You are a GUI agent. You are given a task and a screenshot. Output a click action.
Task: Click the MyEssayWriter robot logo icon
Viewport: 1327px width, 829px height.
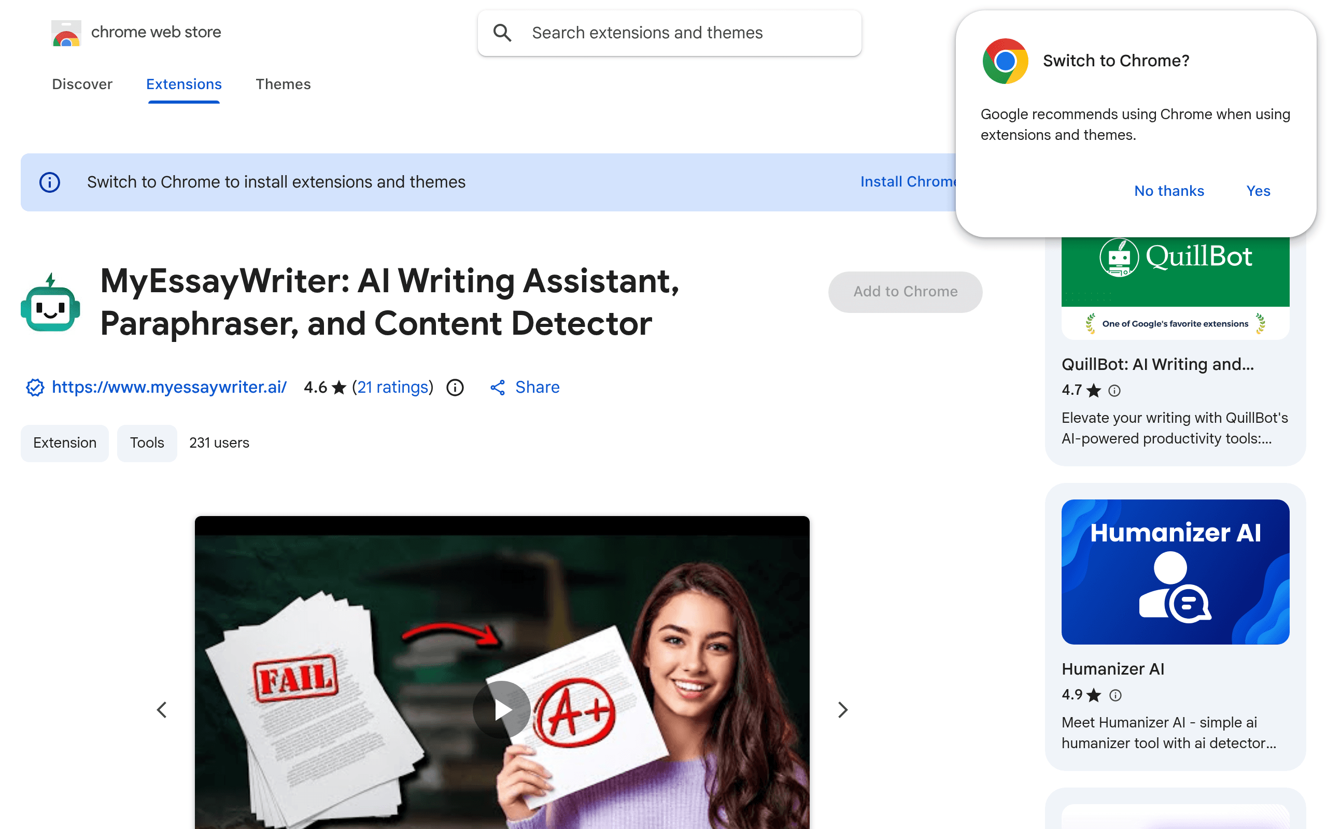pos(50,303)
